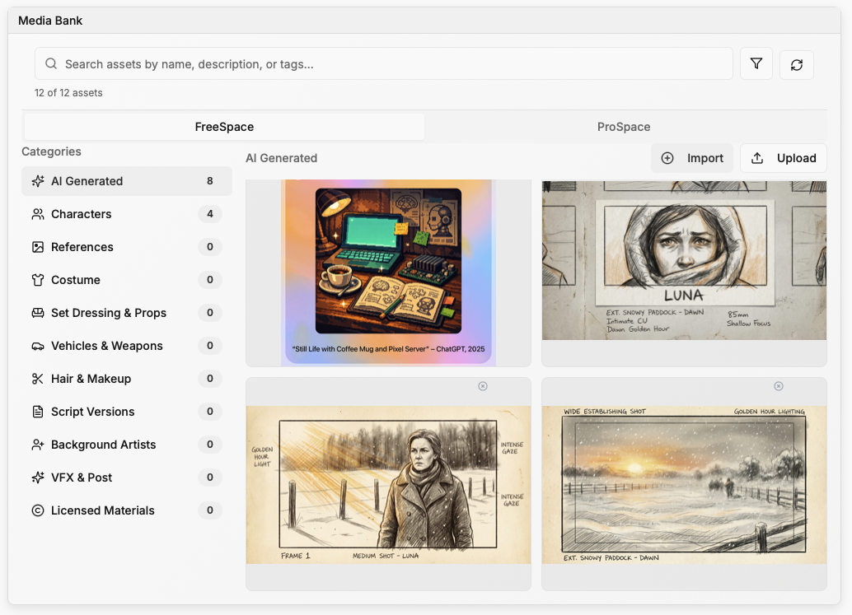Screen dimensions: 852x615
Task: Open Hair & Makeup category
Action: [x=127, y=379]
